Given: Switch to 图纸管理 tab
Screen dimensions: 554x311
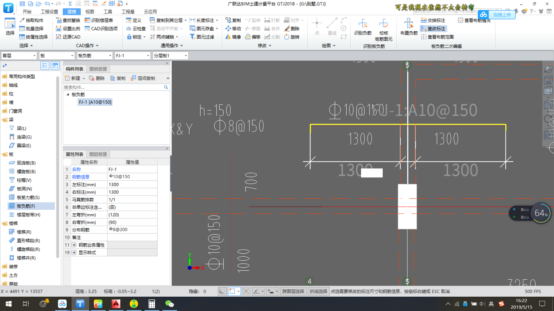Looking at the screenshot, I should click(98, 69).
